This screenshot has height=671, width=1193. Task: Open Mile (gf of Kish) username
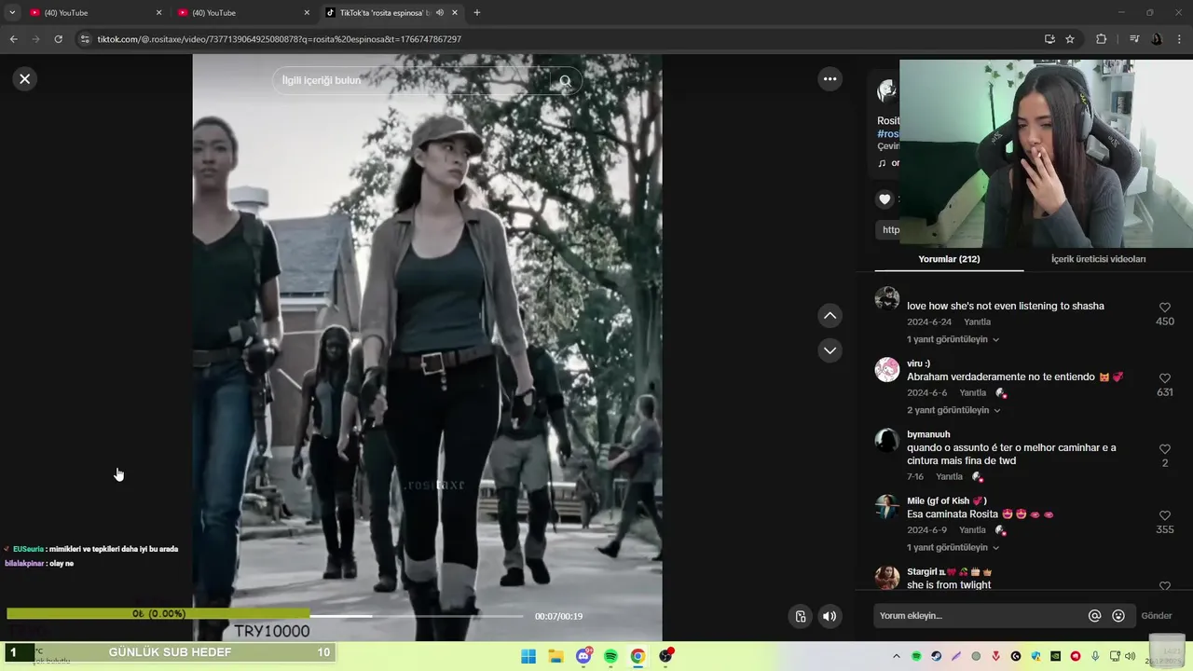point(946,501)
